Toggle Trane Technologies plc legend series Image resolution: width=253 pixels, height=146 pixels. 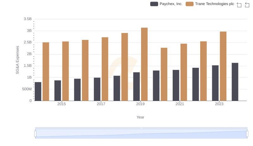(x=210, y=4)
